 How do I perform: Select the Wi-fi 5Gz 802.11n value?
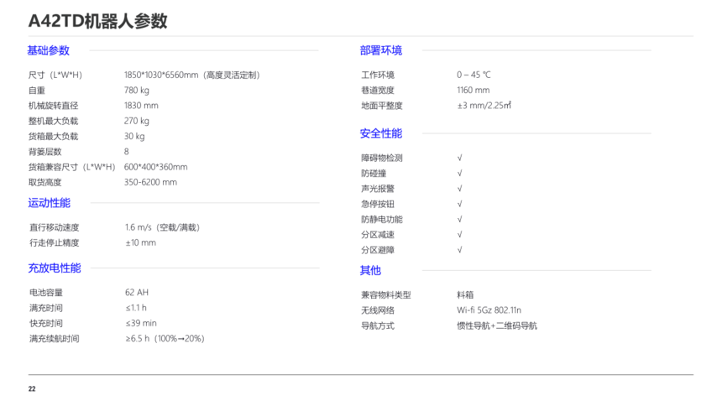click(489, 310)
